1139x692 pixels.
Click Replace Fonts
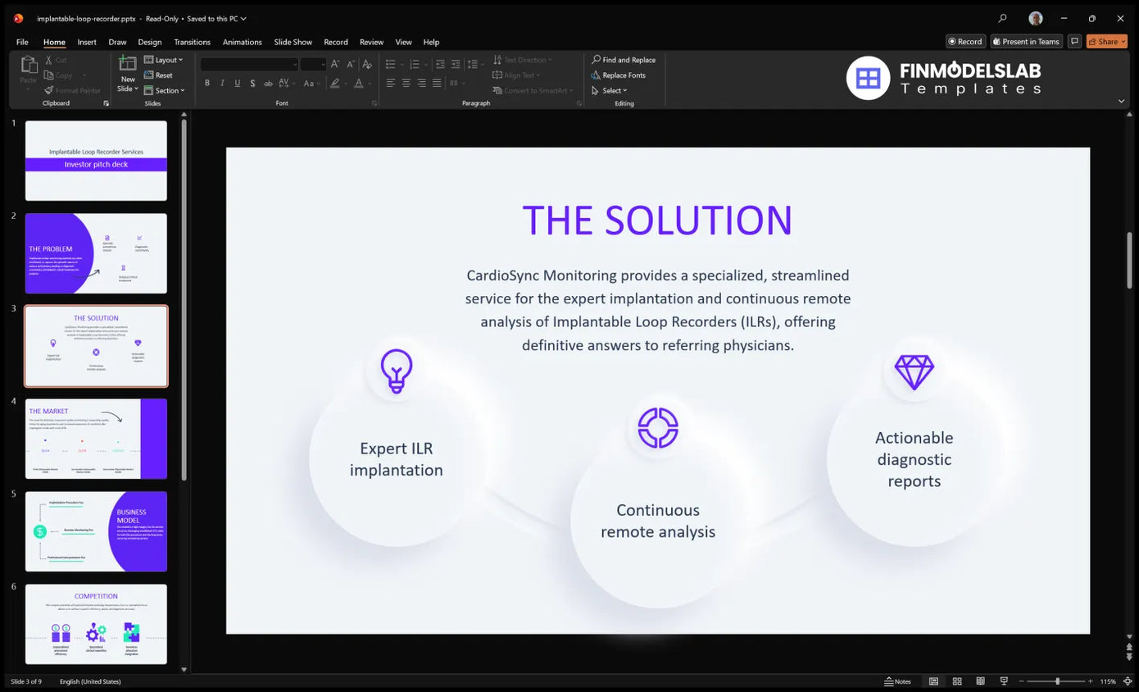pos(619,75)
